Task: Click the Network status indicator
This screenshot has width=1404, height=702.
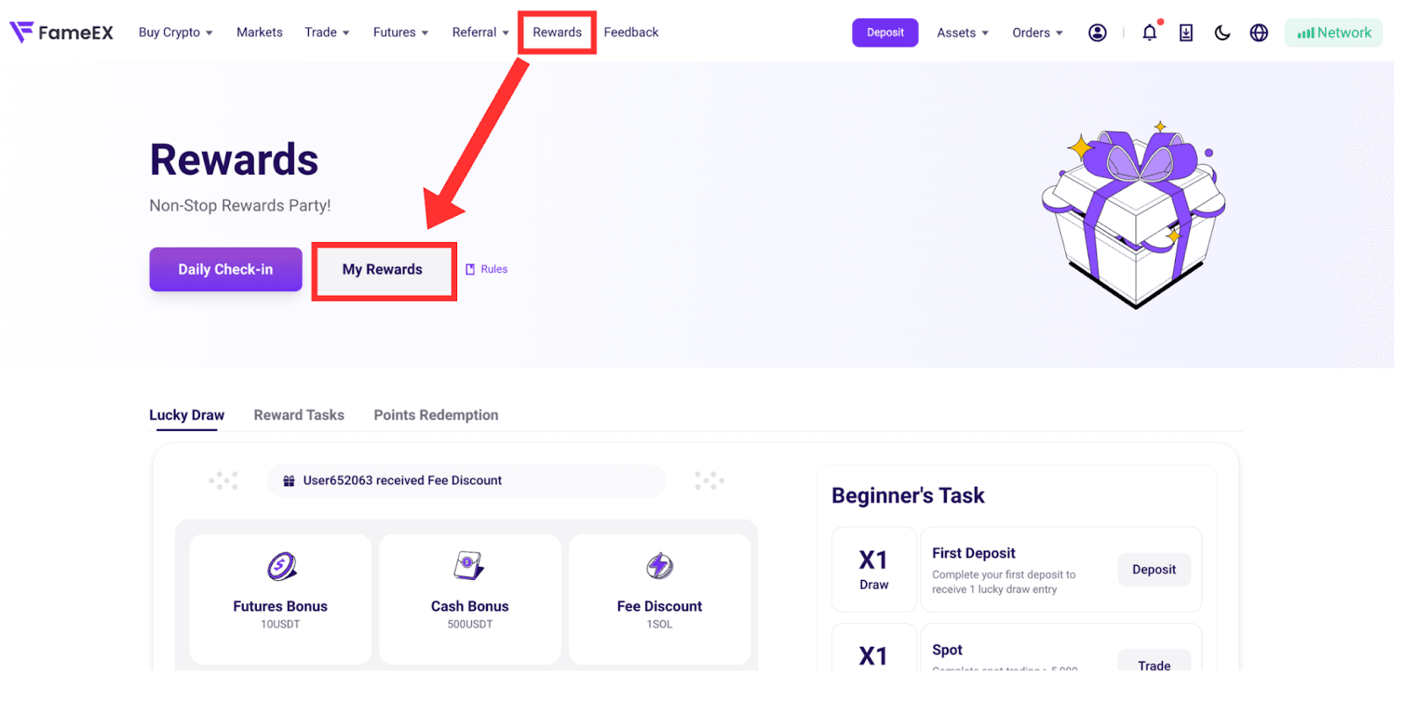Action: 1334,32
